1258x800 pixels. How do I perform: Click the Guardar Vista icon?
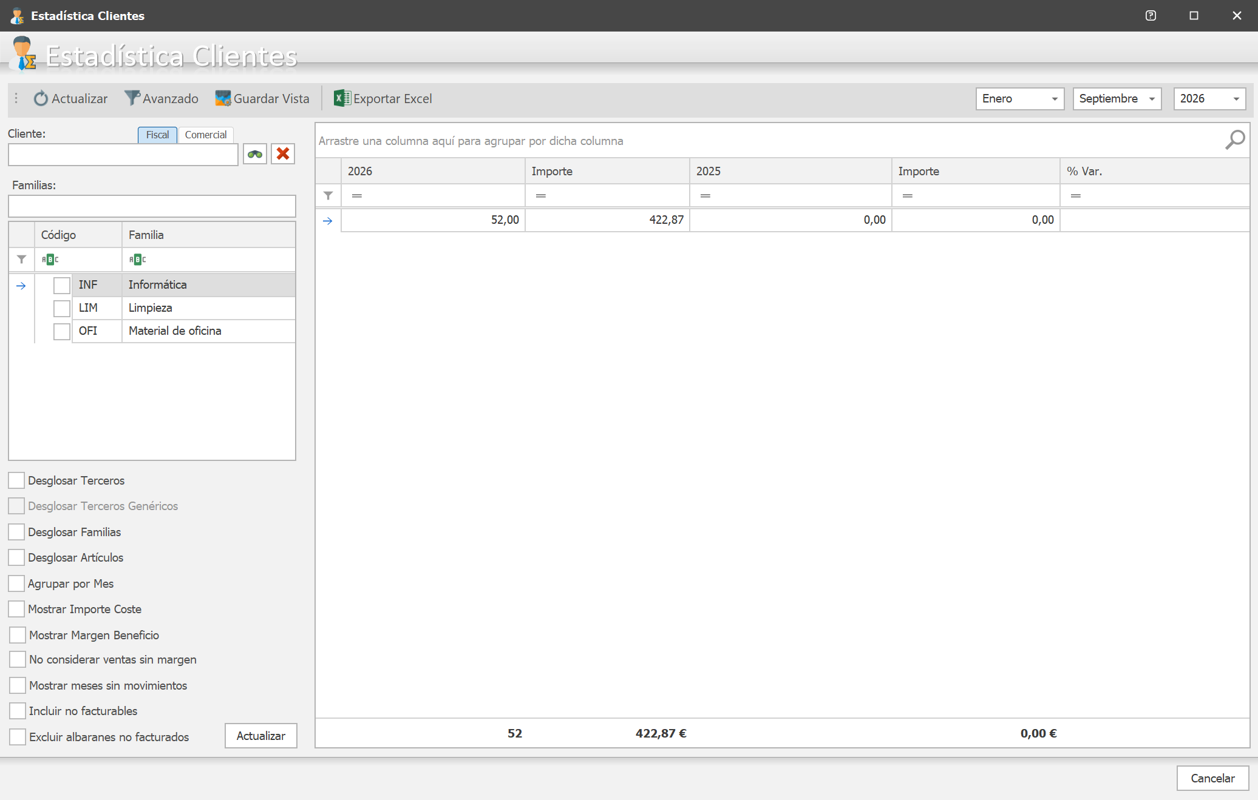pyautogui.click(x=223, y=99)
